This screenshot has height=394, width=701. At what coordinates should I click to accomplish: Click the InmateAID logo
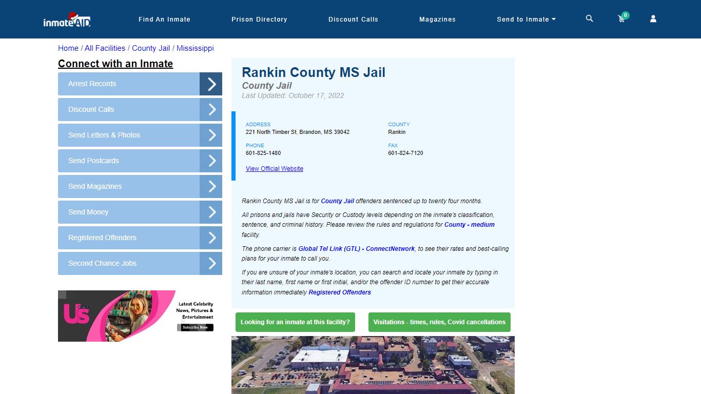click(x=67, y=19)
